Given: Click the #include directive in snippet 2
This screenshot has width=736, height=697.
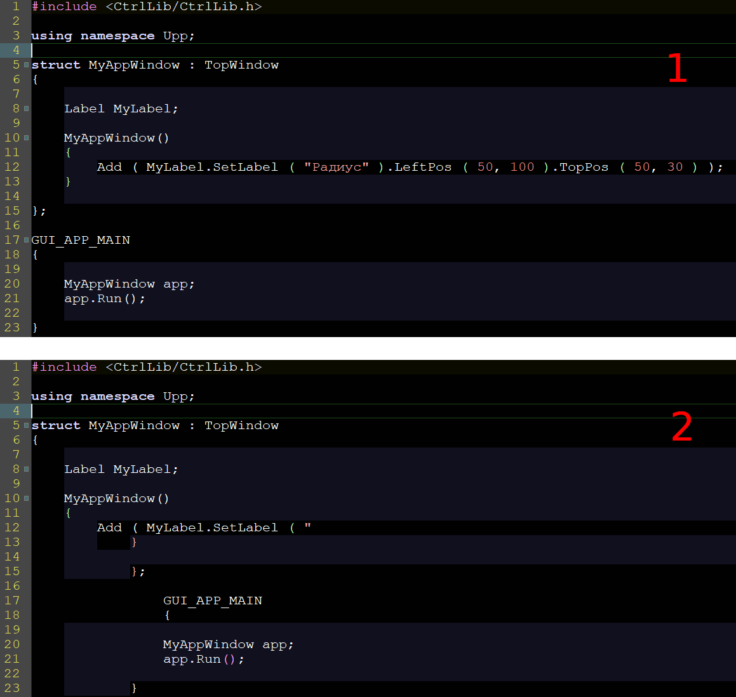Looking at the screenshot, I should click(64, 367).
